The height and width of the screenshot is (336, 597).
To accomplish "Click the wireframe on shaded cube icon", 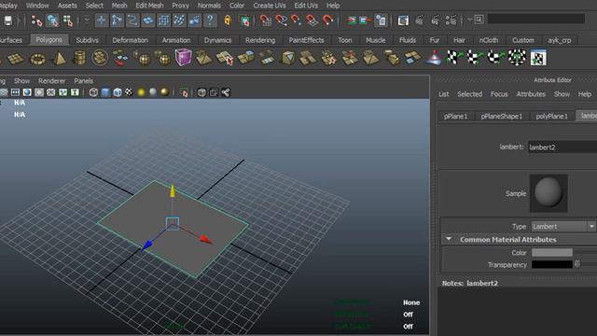I will coord(118,92).
